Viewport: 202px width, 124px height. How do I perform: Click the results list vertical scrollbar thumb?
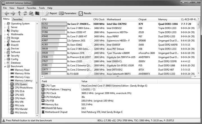[x=198, y=25]
